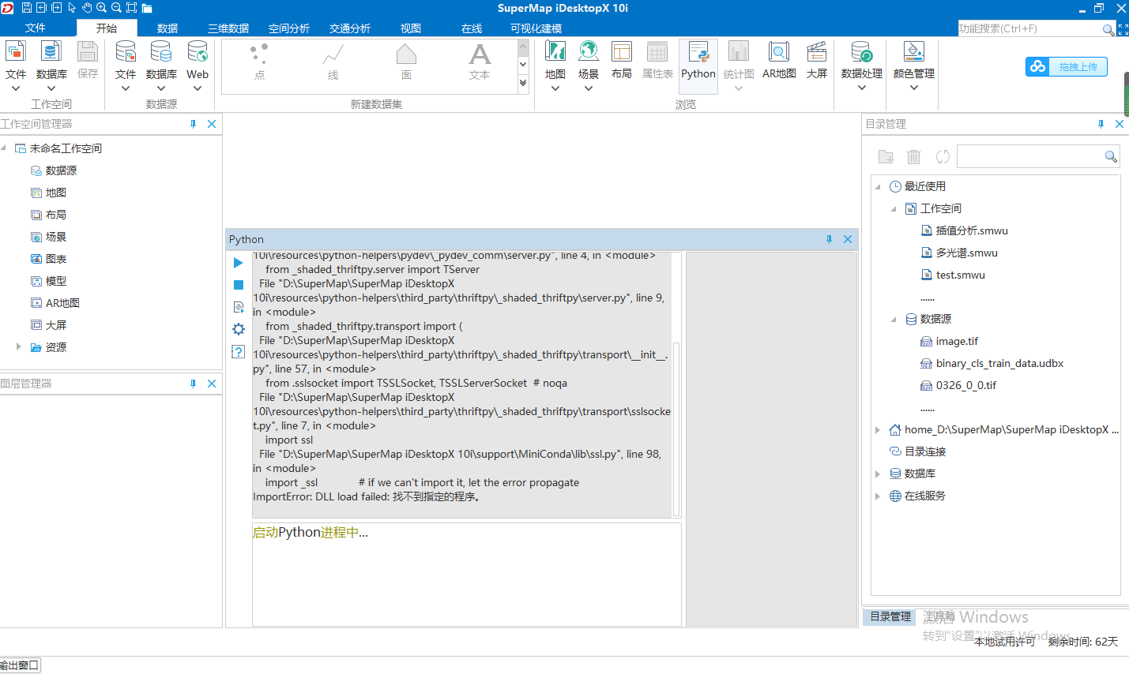This screenshot has width=1129, height=674.
Task: Expand Web datasource dropdown arrow
Action: tap(198, 88)
